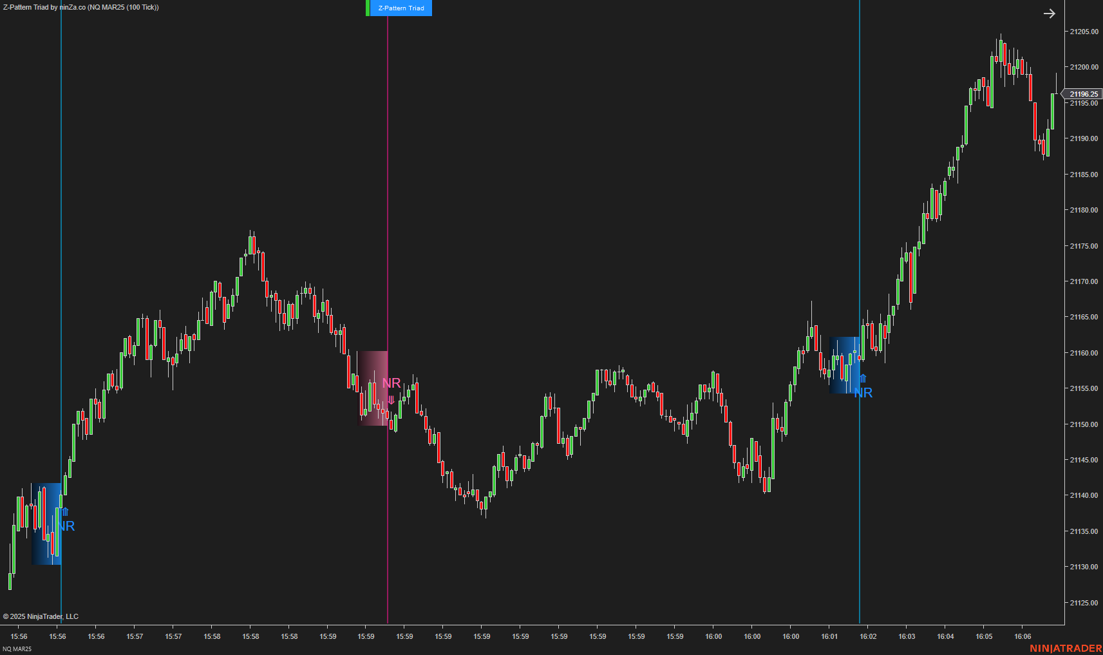Viewport: 1103px width, 655px height.
Task: Click the chart title reading Z-Pattern Triad by ninZa.co
Action: point(80,7)
